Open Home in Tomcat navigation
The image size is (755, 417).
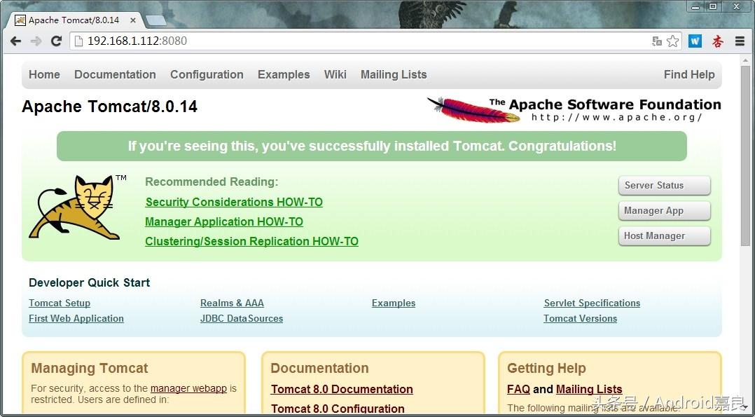click(44, 74)
